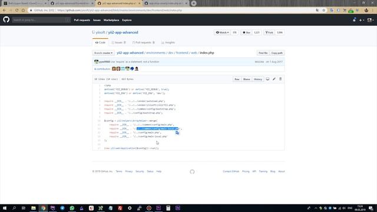377x212 pixels.
Task: Click the yii2-app-advanced repository title link
Action: (123, 32)
